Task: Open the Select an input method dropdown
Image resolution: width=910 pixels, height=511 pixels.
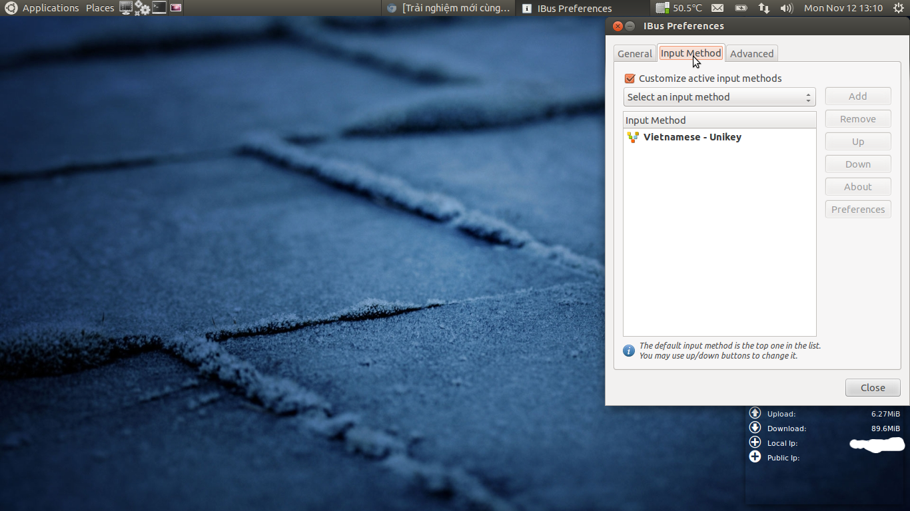Action: (719, 97)
